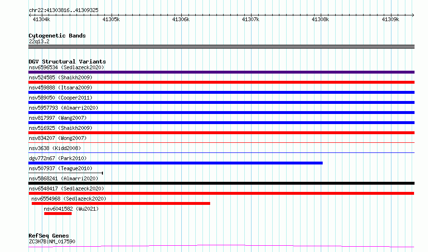
Task: Click the nsv3638 (Kidd2008) label
Action: pyautogui.click(x=55, y=148)
